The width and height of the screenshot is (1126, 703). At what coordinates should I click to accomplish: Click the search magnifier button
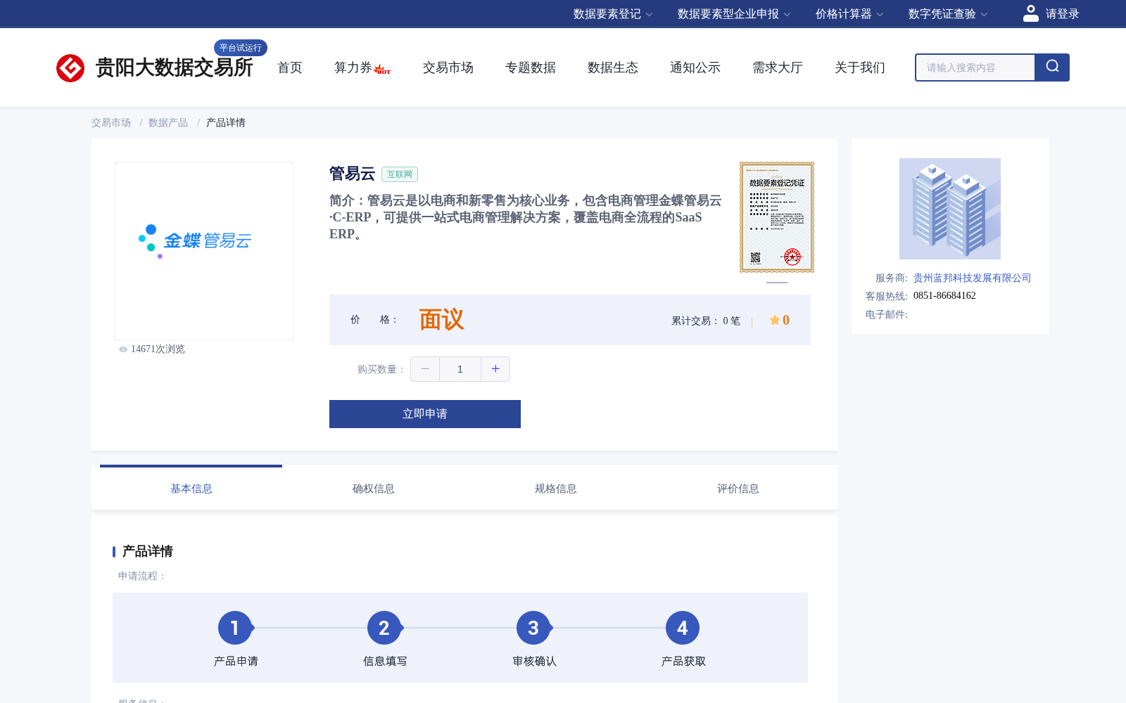[1052, 67]
